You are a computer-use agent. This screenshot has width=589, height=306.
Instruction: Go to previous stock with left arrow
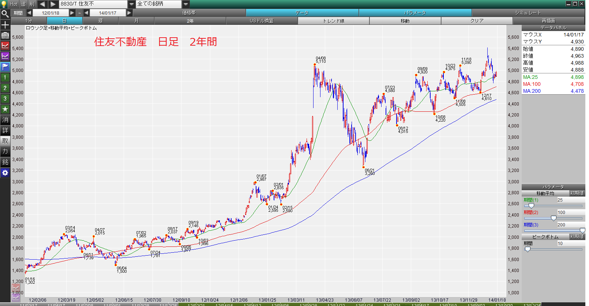coord(42,4)
